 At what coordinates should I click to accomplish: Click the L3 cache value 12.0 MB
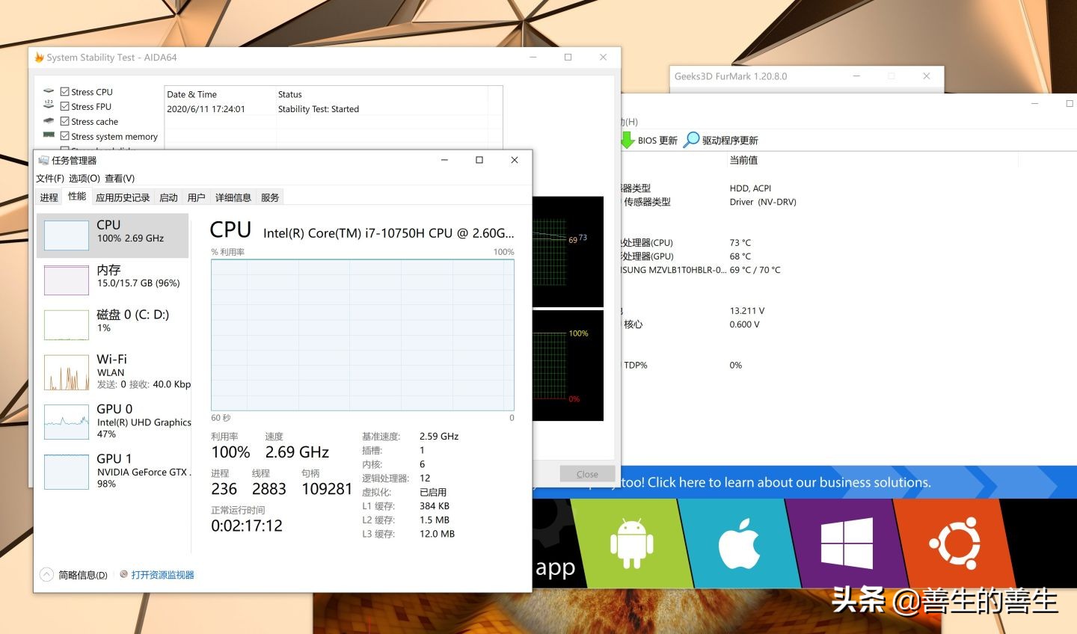pos(438,534)
